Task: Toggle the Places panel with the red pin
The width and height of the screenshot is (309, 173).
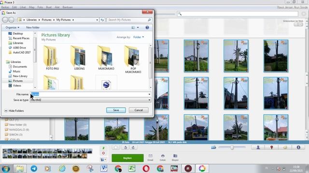Action: (271, 148)
